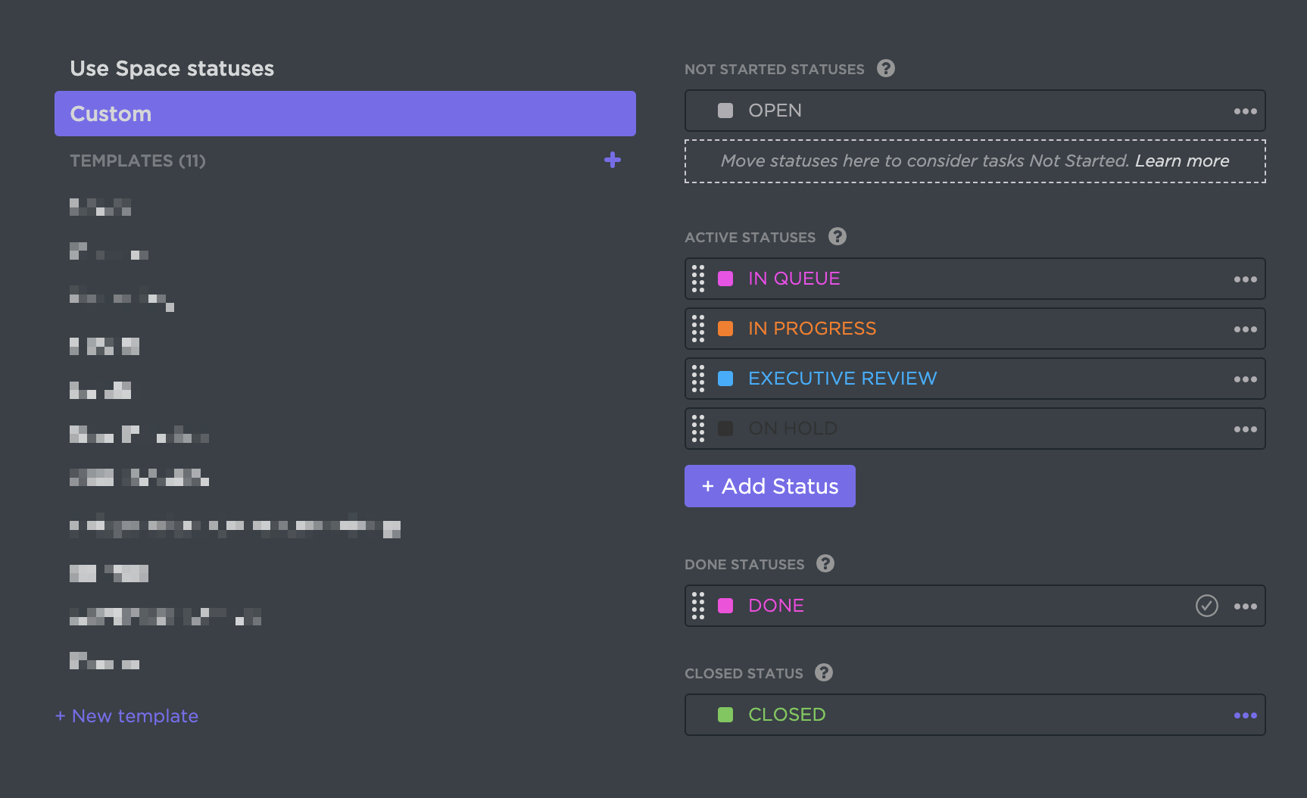Viewport: 1307px width, 798px height.
Task: Click the New template link
Action: [x=127, y=716]
